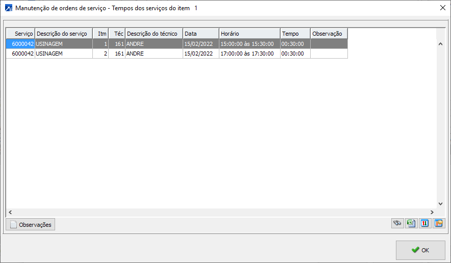This screenshot has height=263, width=451.
Task: Open the Observações button
Action: pos(31,224)
